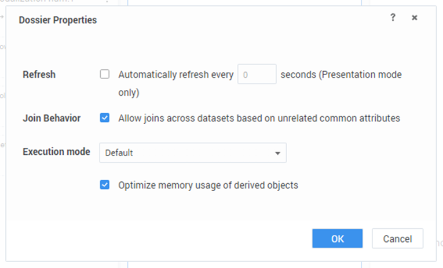Click the bold Execution mode label
The image size is (443, 268).
coord(56,152)
